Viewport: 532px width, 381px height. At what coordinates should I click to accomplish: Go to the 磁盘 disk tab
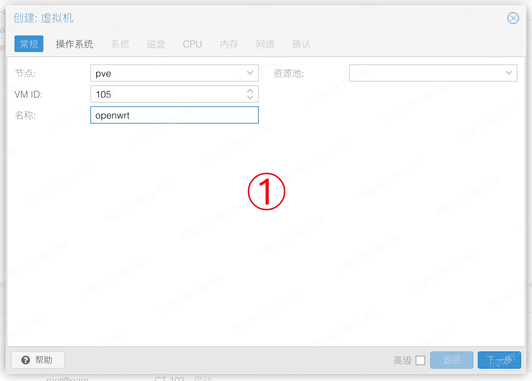click(x=156, y=44)
